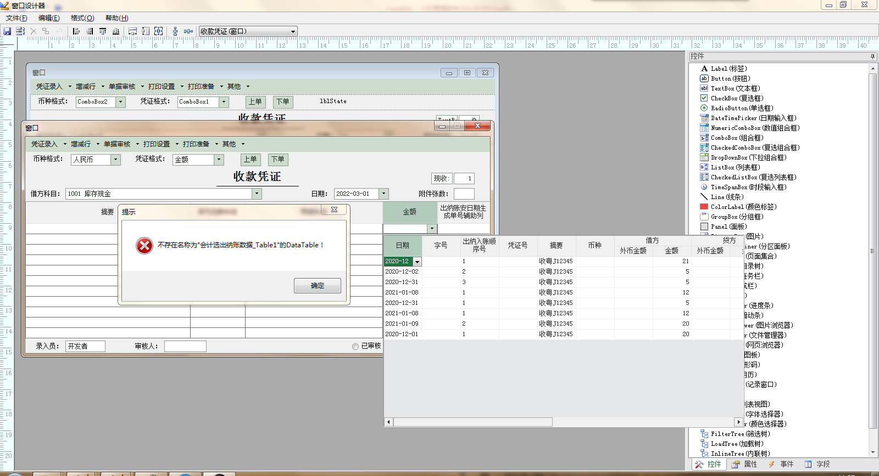Click the make same size toolbar icon
This screenshot has height=476, width=879.
pyautogui.click(x=159, y=31)
